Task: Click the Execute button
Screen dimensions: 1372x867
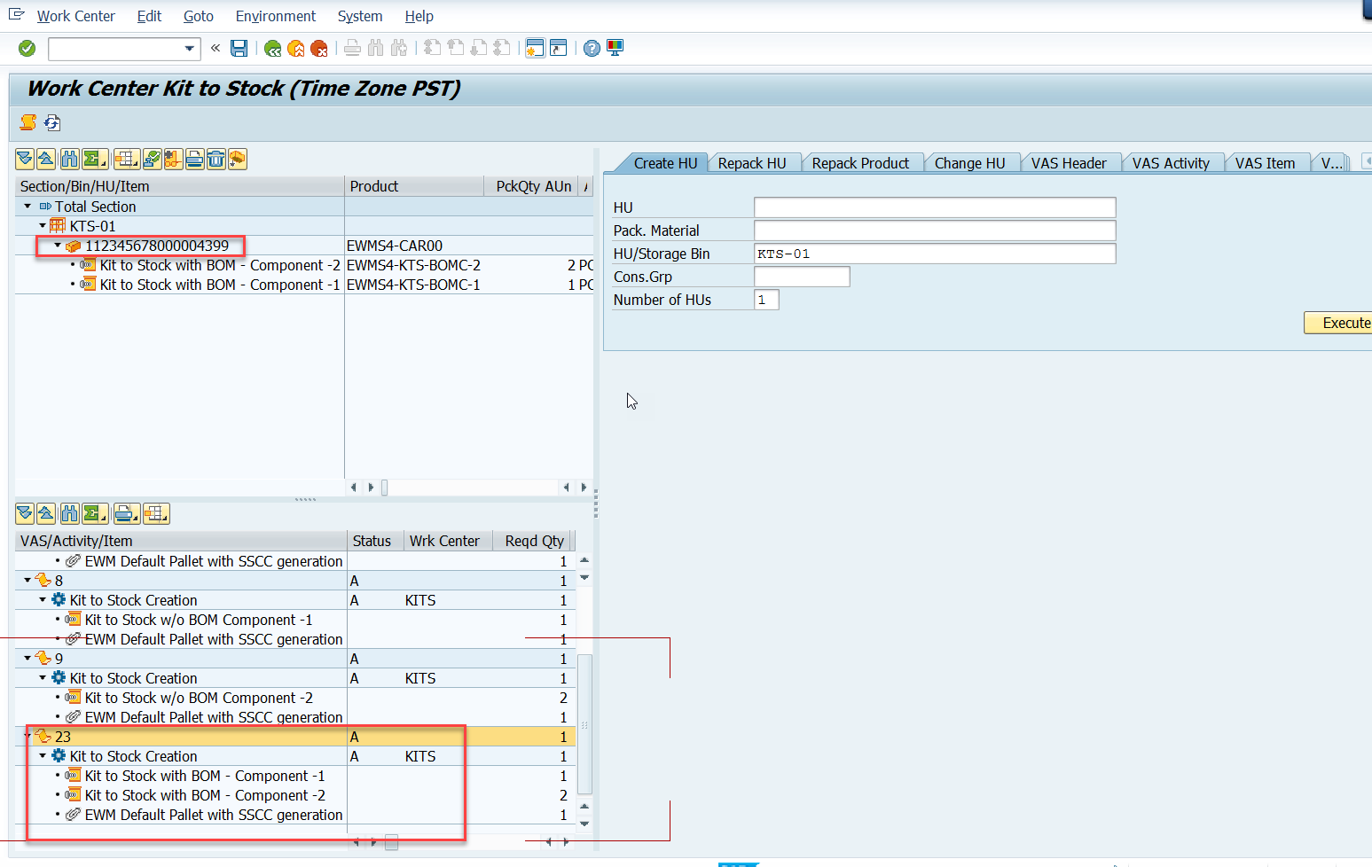Action: click(1341, 323)
